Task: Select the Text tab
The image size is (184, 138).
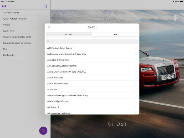Action: coord(115,34)
